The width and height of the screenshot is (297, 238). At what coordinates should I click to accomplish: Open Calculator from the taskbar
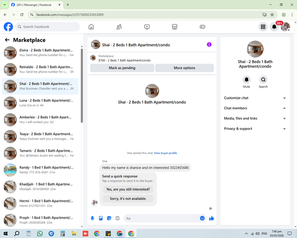click(62, 233)
